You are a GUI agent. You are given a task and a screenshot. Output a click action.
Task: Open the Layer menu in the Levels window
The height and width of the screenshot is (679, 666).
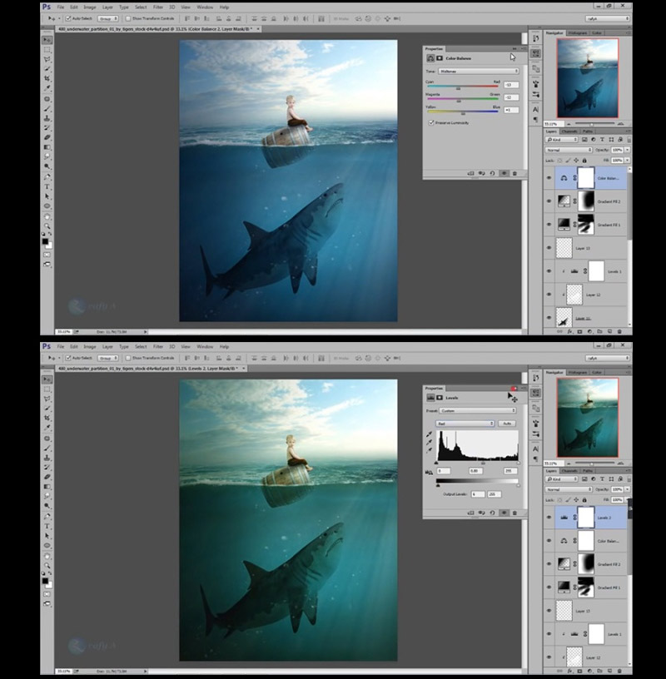point(107,346)
